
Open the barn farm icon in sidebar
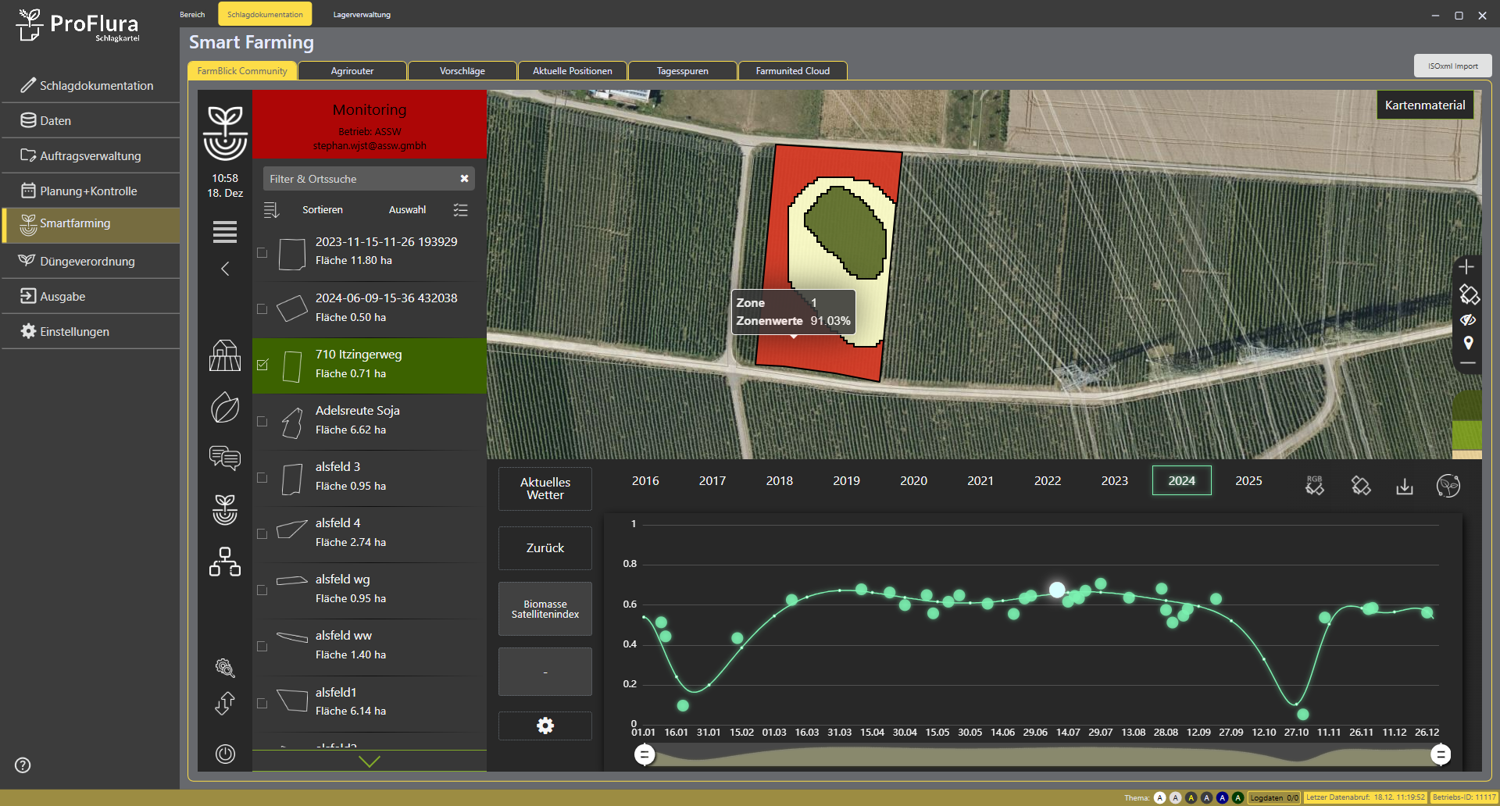[x=225, y=355]
